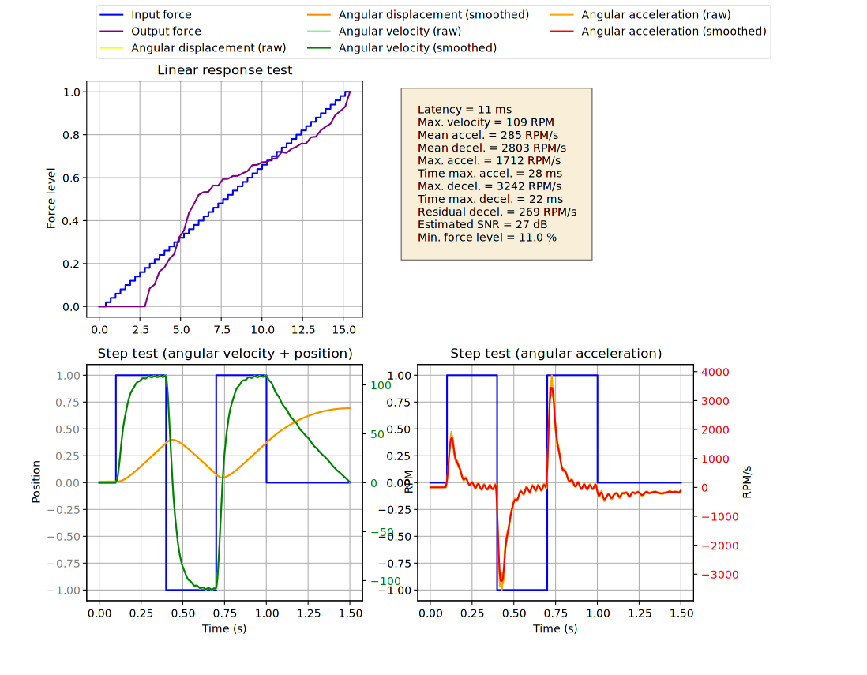Viewport: 867px width, 675px height.
Task: Click the Angular velocity (raw) legend label
Action: pyautogui.click(x=400, y=32)
